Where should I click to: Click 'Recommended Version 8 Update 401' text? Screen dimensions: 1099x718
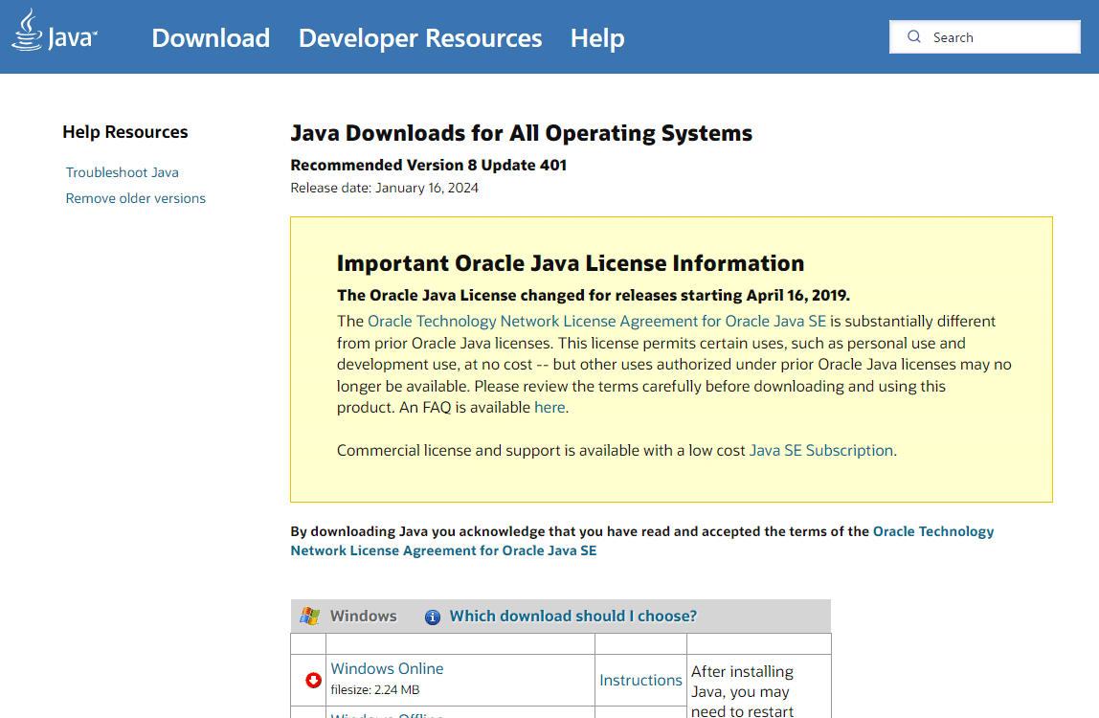click(429, 166)
